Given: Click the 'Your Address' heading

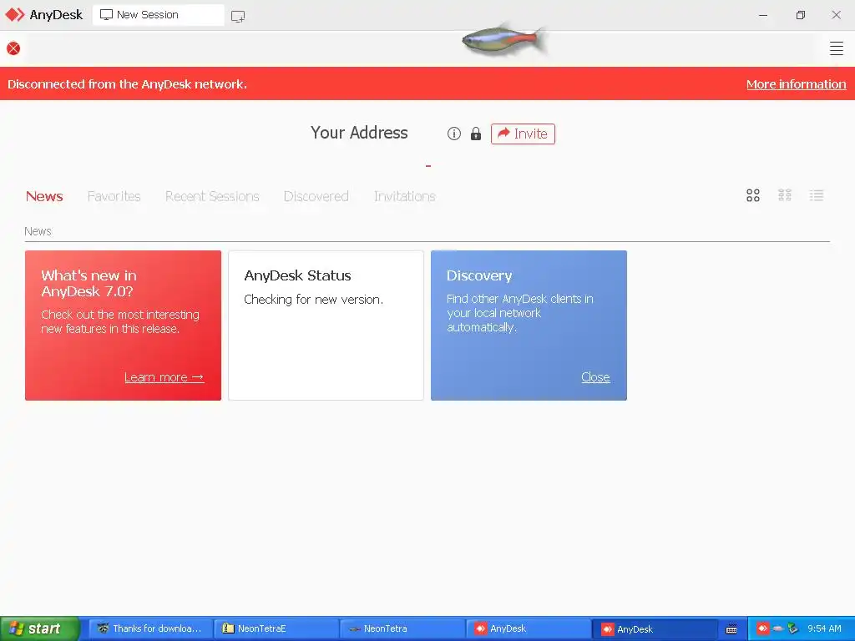Looking at the screenshot, I should (x=359, y=133).
